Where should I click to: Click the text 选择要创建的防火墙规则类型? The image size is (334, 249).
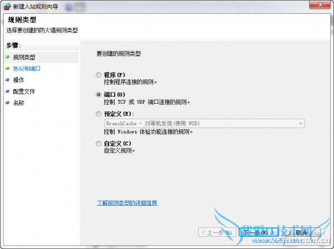(x=42, y=31)
